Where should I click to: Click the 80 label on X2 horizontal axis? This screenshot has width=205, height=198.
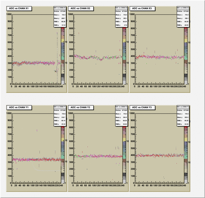coord(90,86)
